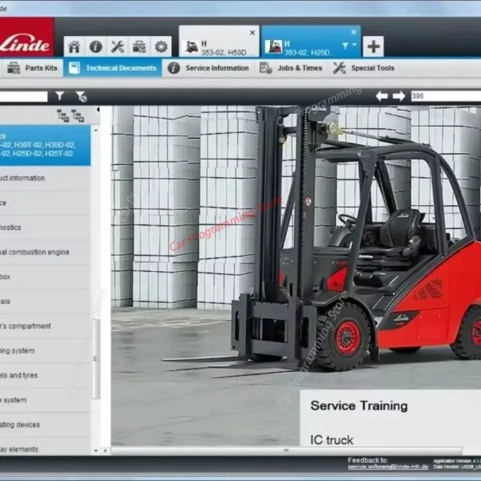Apply the filter funnel icon beside search

click(x=60, y=96)
